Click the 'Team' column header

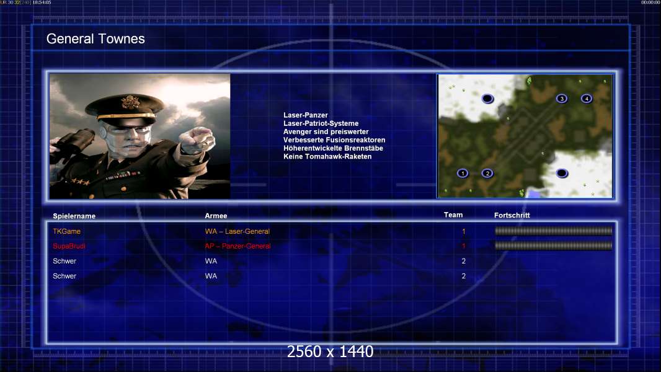(x=453, y=215)
